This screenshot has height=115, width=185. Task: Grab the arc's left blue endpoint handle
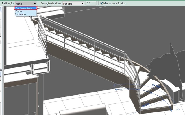pyautogui.click(x=116, y=90)
